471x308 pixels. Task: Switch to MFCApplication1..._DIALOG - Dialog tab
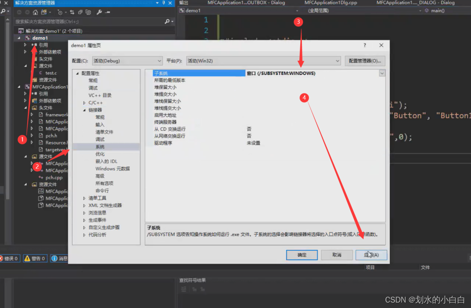415,3
